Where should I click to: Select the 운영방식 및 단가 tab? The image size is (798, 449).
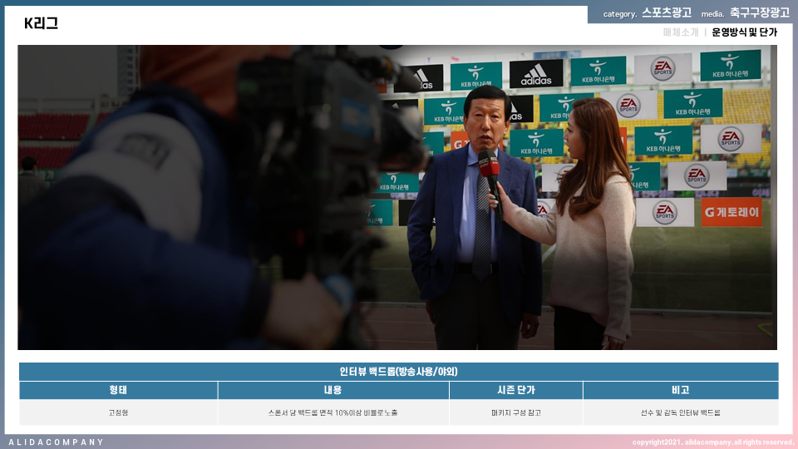pos(744,32)
